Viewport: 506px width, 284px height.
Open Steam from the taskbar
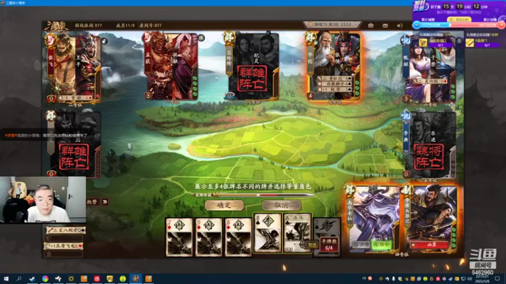coord(32,278)
